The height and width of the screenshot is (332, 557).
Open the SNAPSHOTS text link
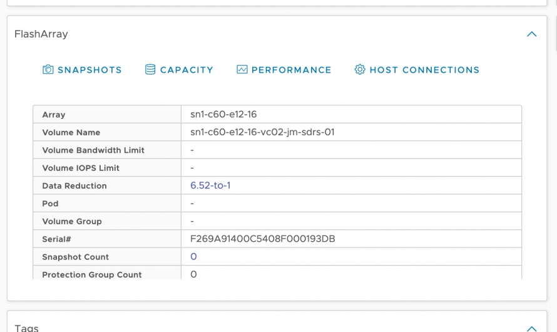(x=89, y=70)
